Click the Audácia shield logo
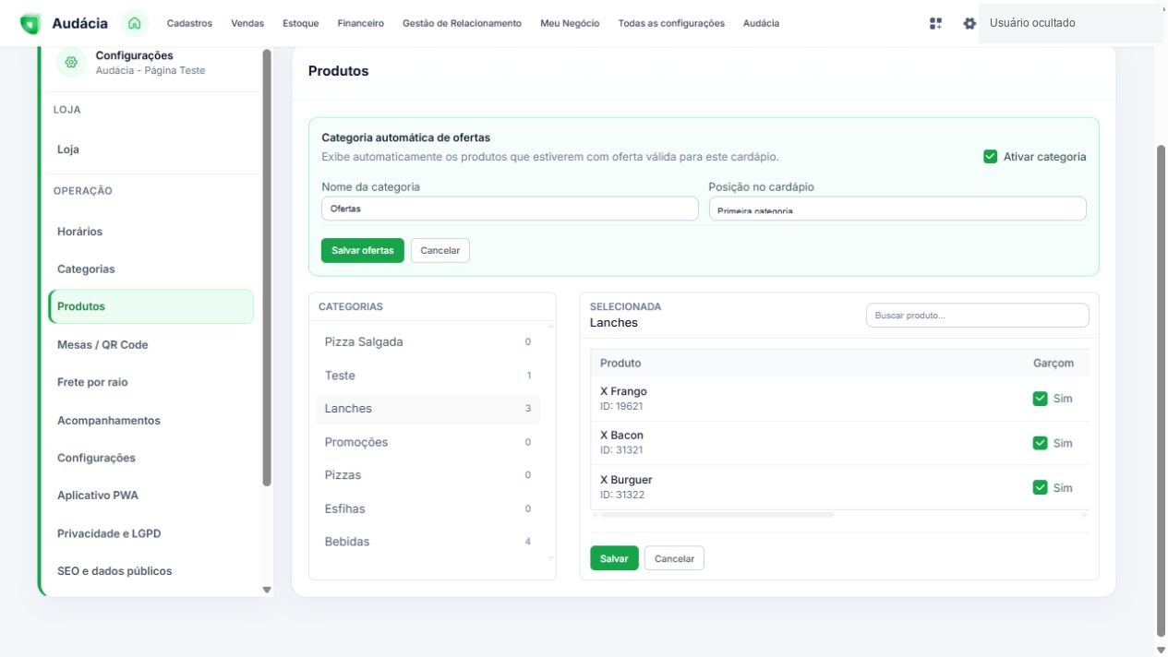This screenshot has width=1168, height=657. (x=30, y=24)
